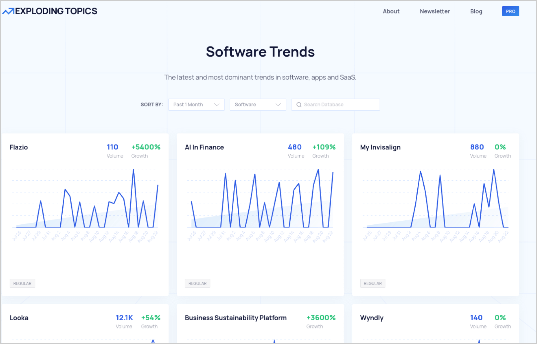Click the REGULAR tag on Flazio card
This screenshot has width=537, height=344.
click(22, 283)
